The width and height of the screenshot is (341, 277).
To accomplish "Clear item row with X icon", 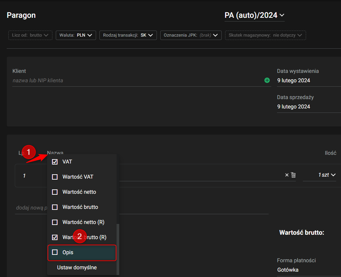I will click(287, 175).
